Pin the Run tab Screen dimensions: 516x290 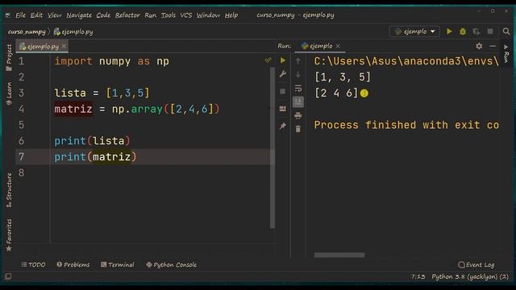[x=283, y=126]
